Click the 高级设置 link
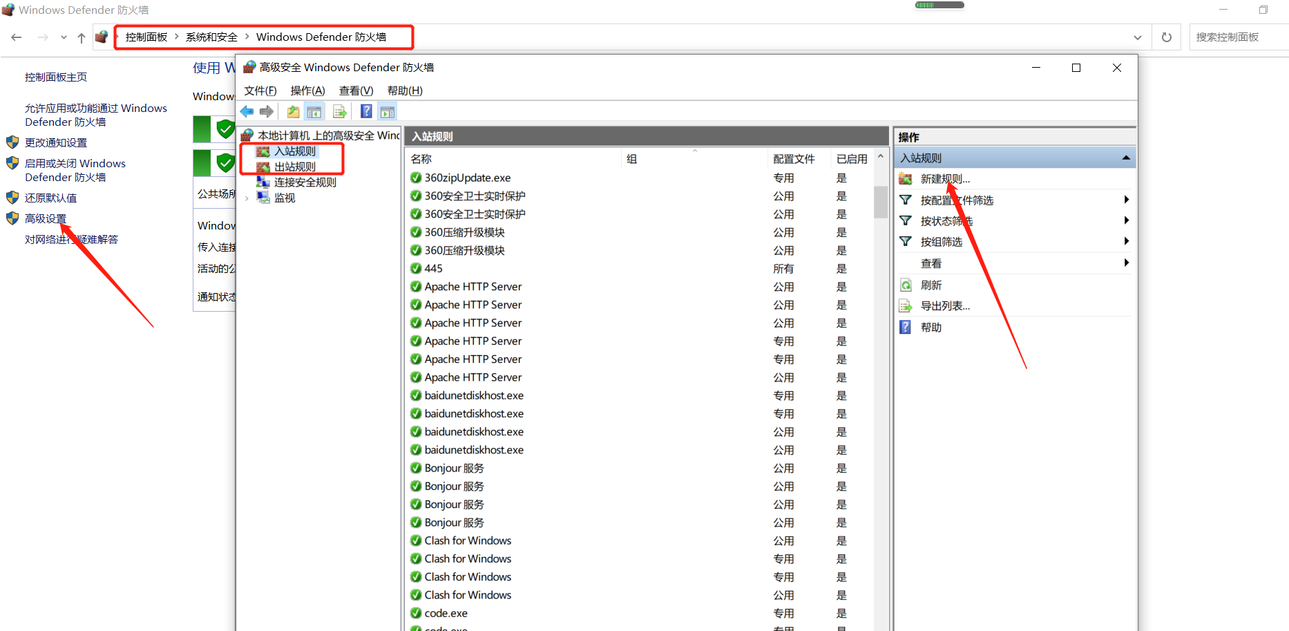Viewport: 1289px width, 631px height. click(x=46, y=219)
